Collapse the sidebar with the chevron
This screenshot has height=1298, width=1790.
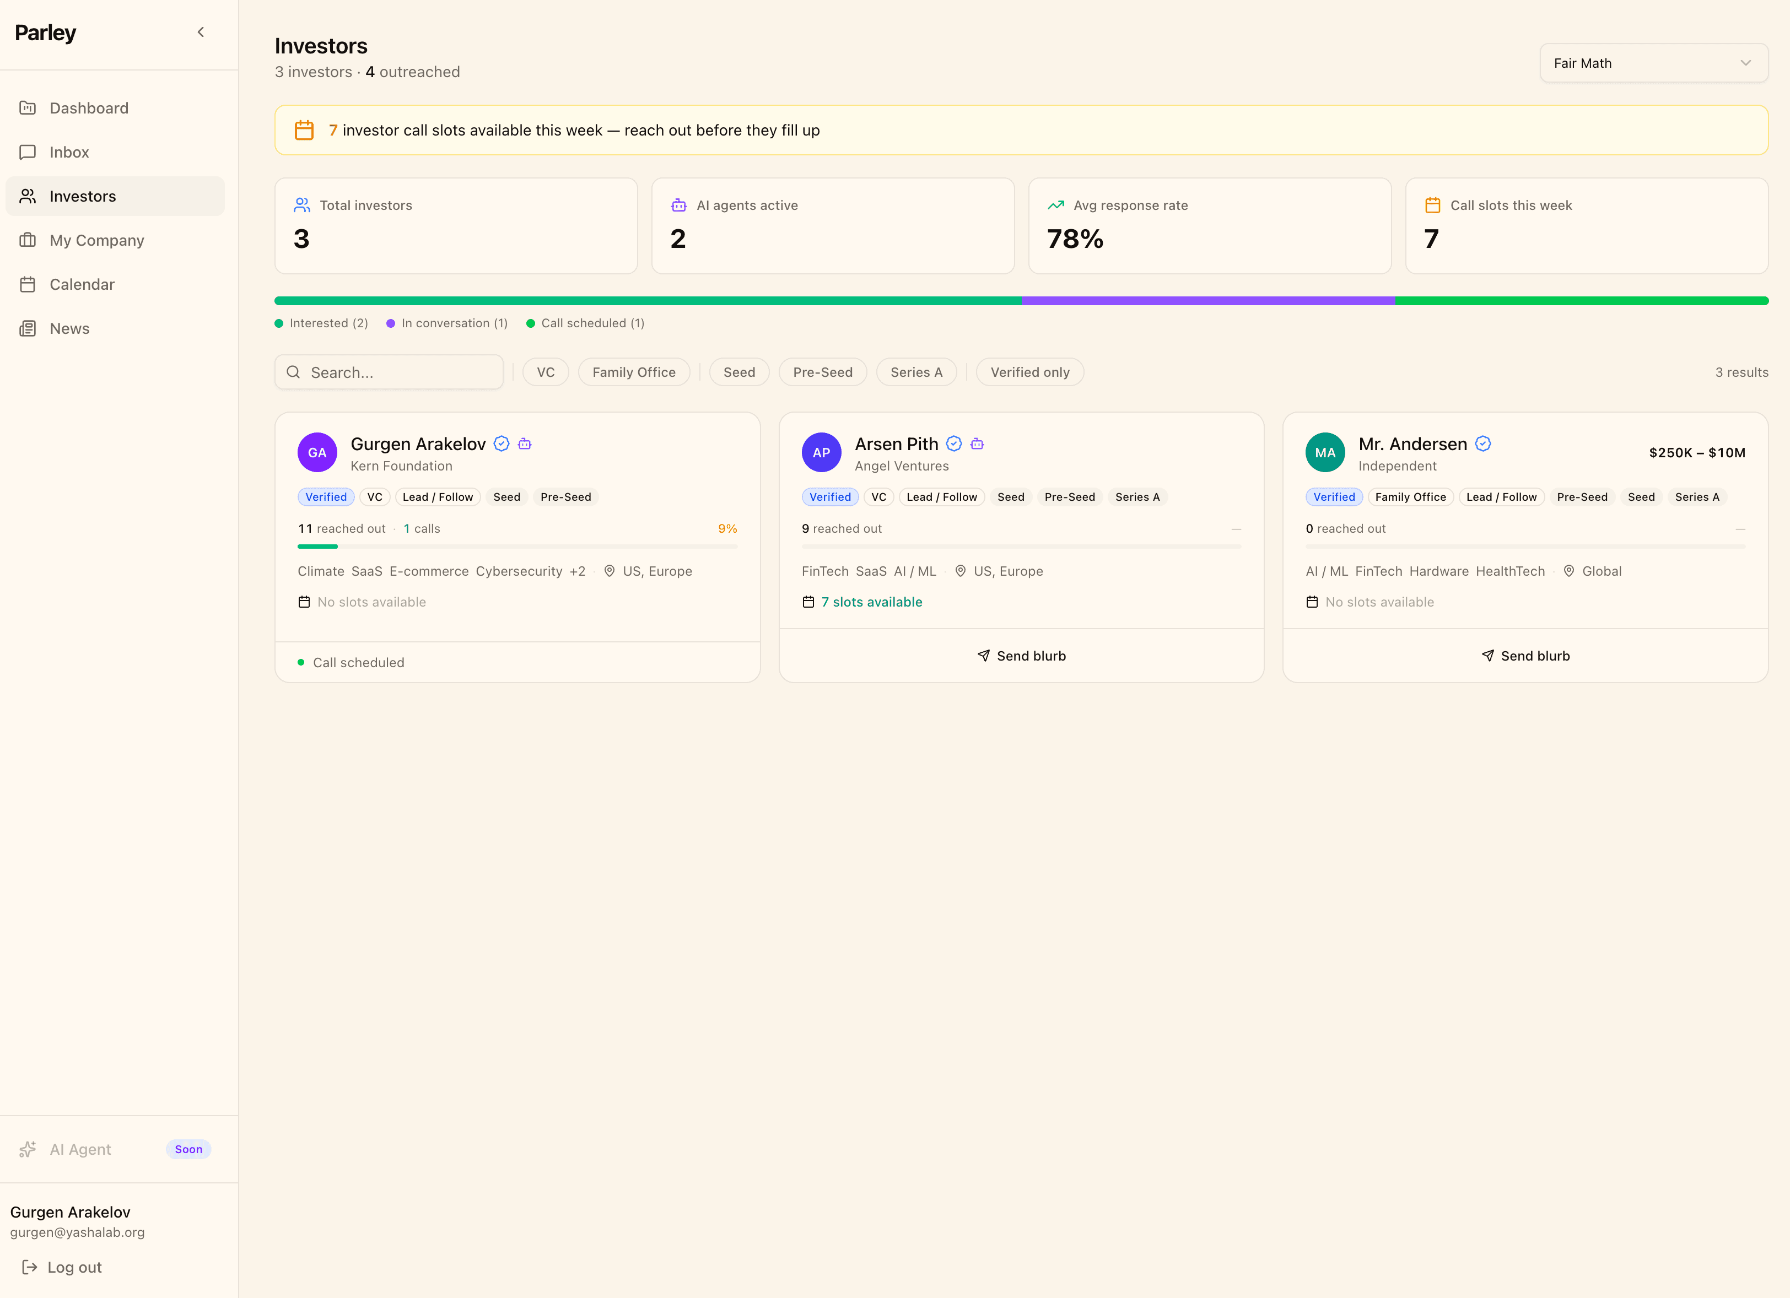(x=201, y=31)
